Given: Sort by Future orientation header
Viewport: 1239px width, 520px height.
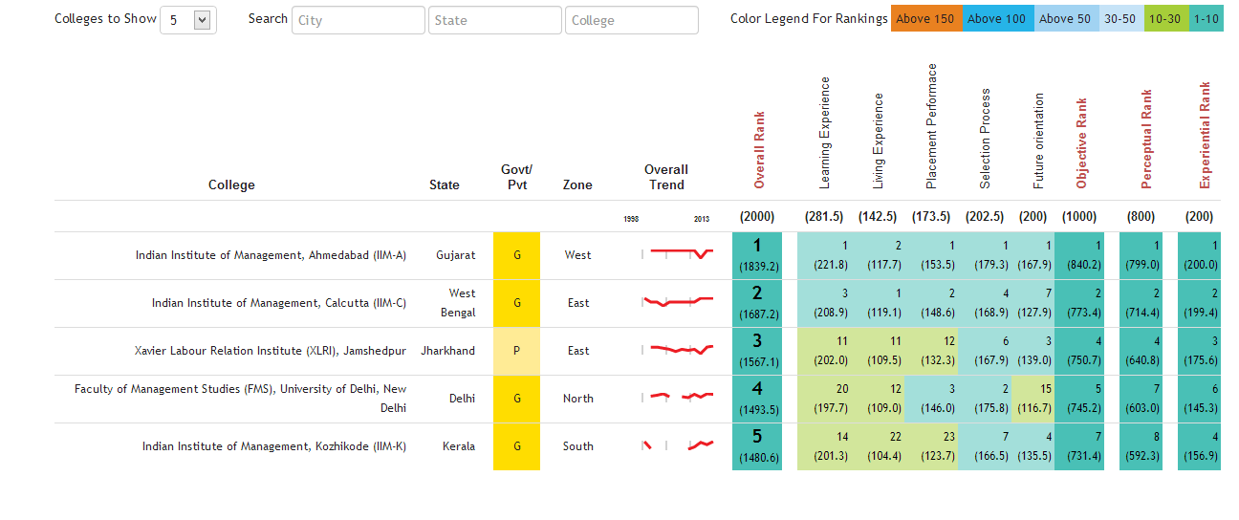Looking at the screenshot, I should pos(1039,141).
